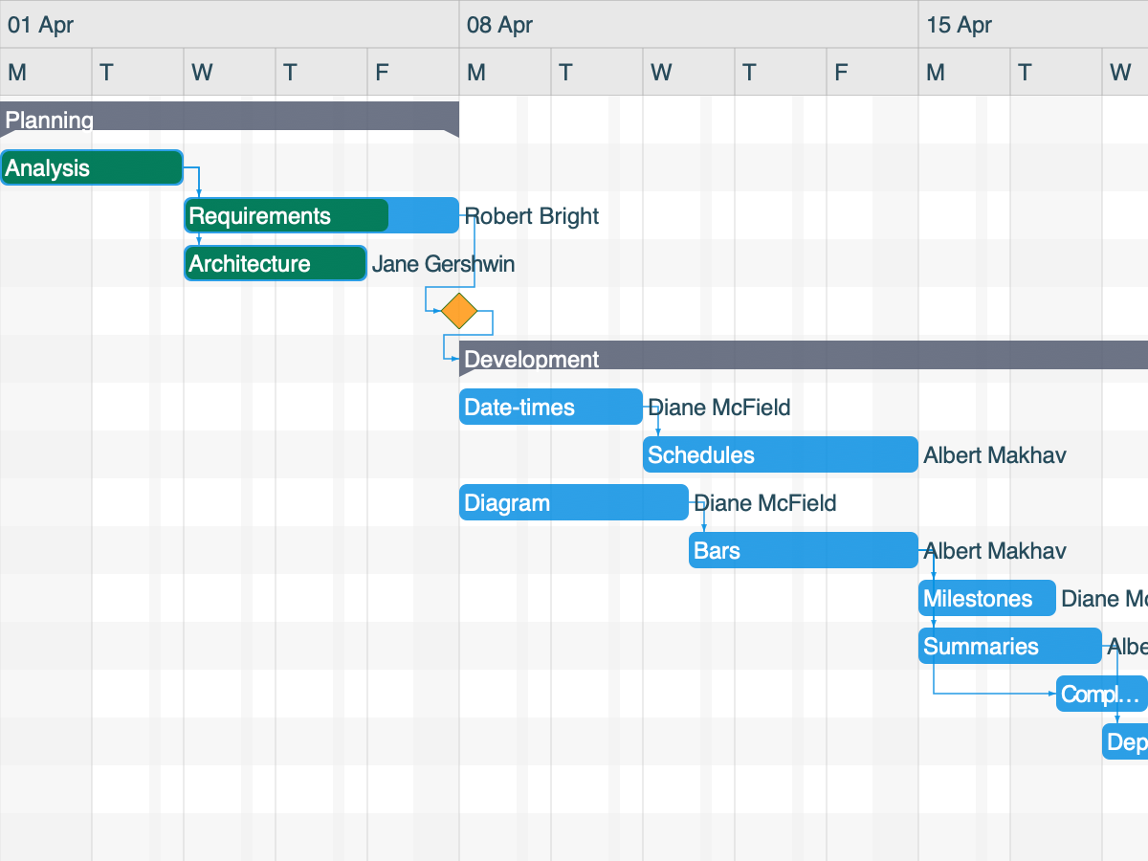The height and width of the screenshot is (861, 1148).
Task: Click the Date-times task bar
Action: click(x=551, y=407)
